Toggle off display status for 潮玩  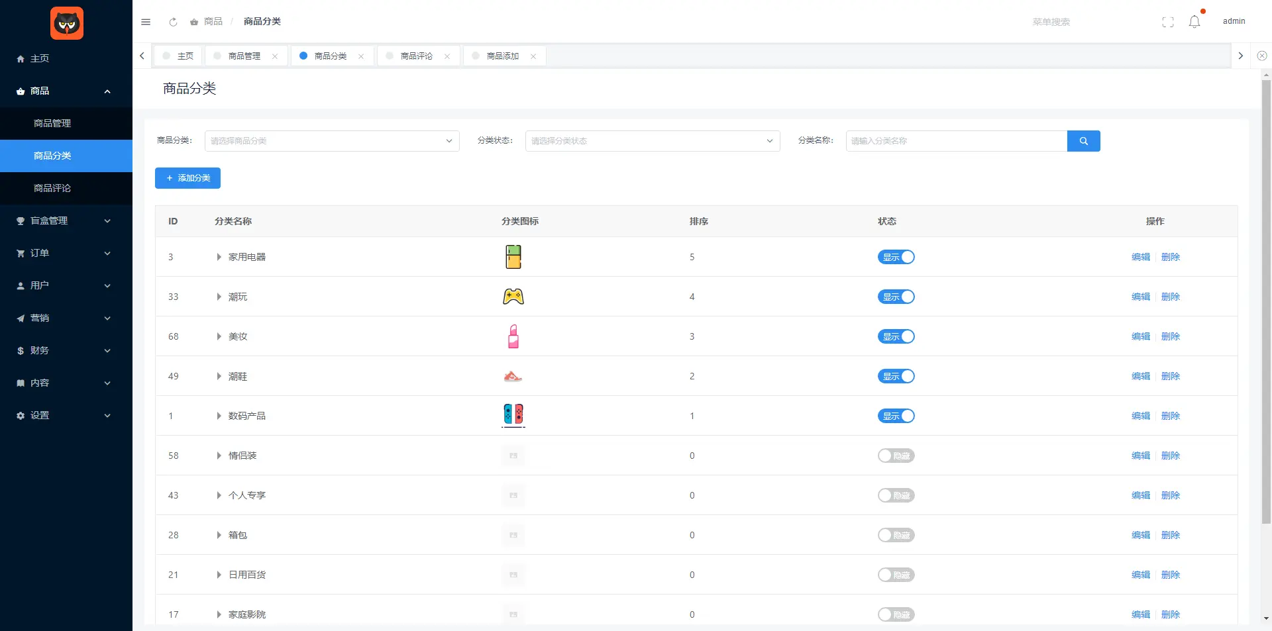click(896, 297)
